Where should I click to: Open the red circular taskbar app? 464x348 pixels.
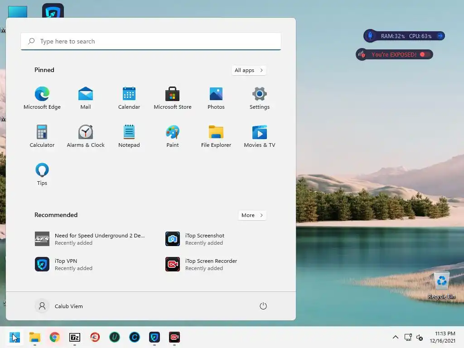click(x=95, y=337)
